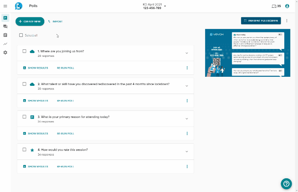Click the Import link
The height and width of the screenshot is (192, 298).
click(x=55, y=22)
